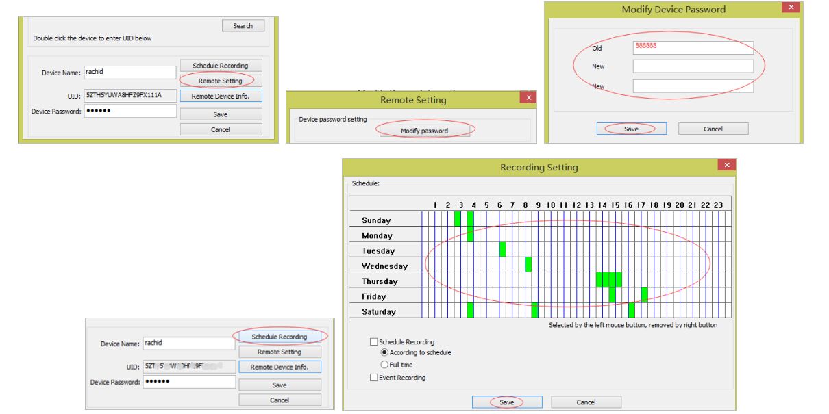Open Schedule Recording from bottom panel
Screen dimensions: 829x414
[x=280, y=336]
